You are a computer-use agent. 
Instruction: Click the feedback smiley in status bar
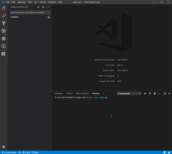pyautogui.click(x=164, y=153)
